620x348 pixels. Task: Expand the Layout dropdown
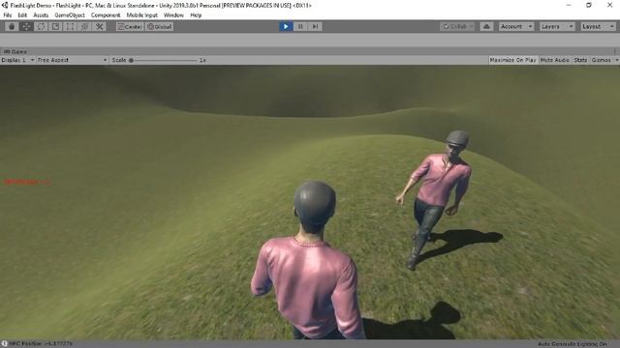598,26
